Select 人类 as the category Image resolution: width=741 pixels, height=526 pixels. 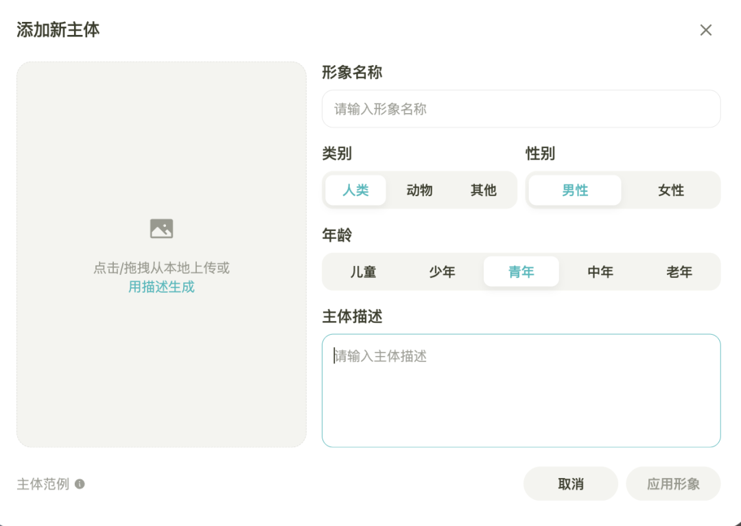[355, 191]
